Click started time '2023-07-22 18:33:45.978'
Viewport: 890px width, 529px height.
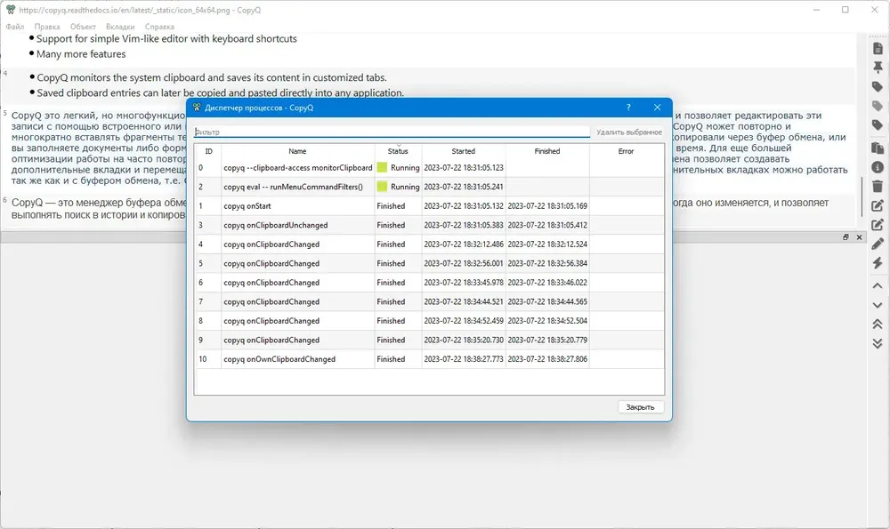click(x=463, y=283)
